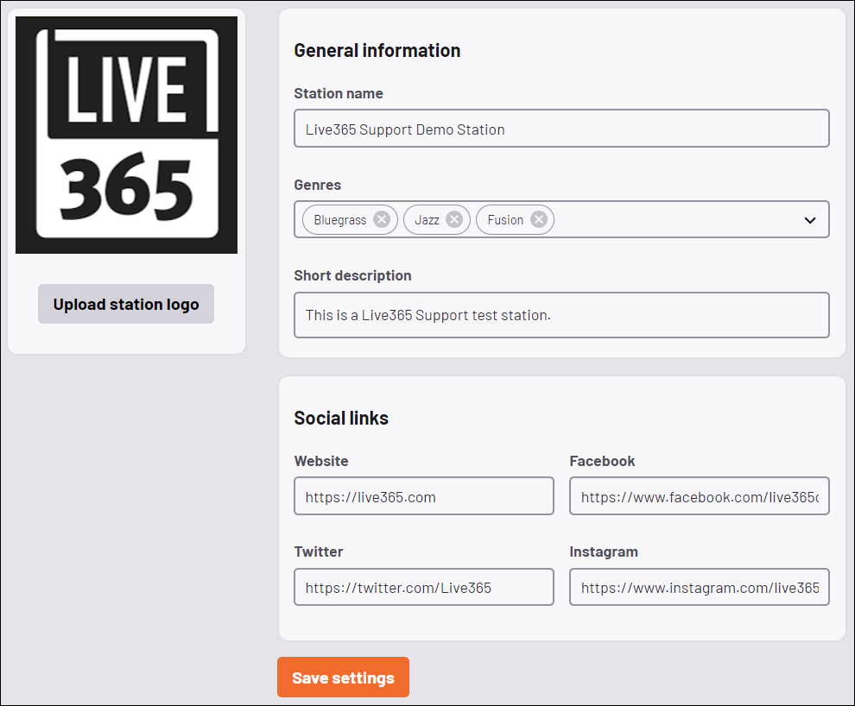
Task: Click the Facebook label
Action: (x=602, y=462)
